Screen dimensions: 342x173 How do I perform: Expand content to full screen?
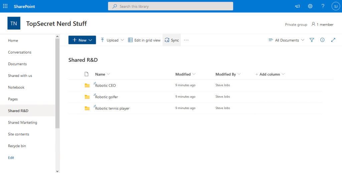(x=333, y=40)
